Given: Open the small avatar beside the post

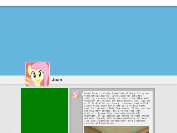Looking at the screenshot, I should pyautogui.click(x=75, y=95).
